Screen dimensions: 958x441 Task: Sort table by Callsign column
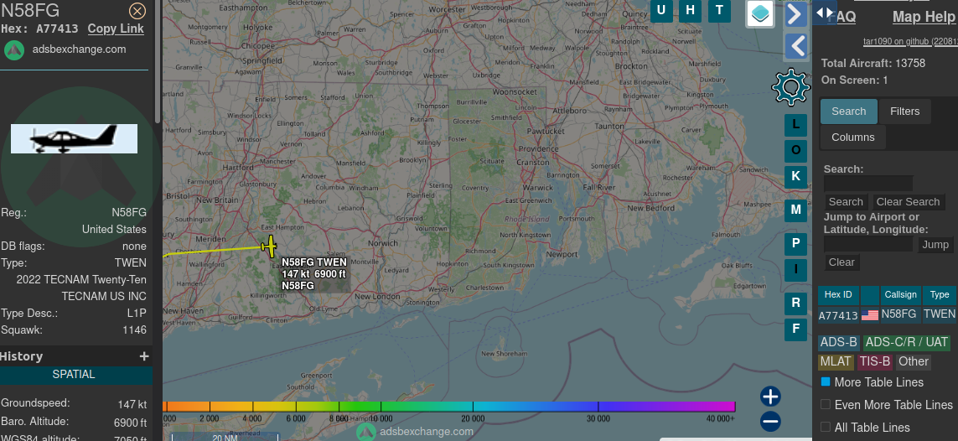tap(900, 295)
